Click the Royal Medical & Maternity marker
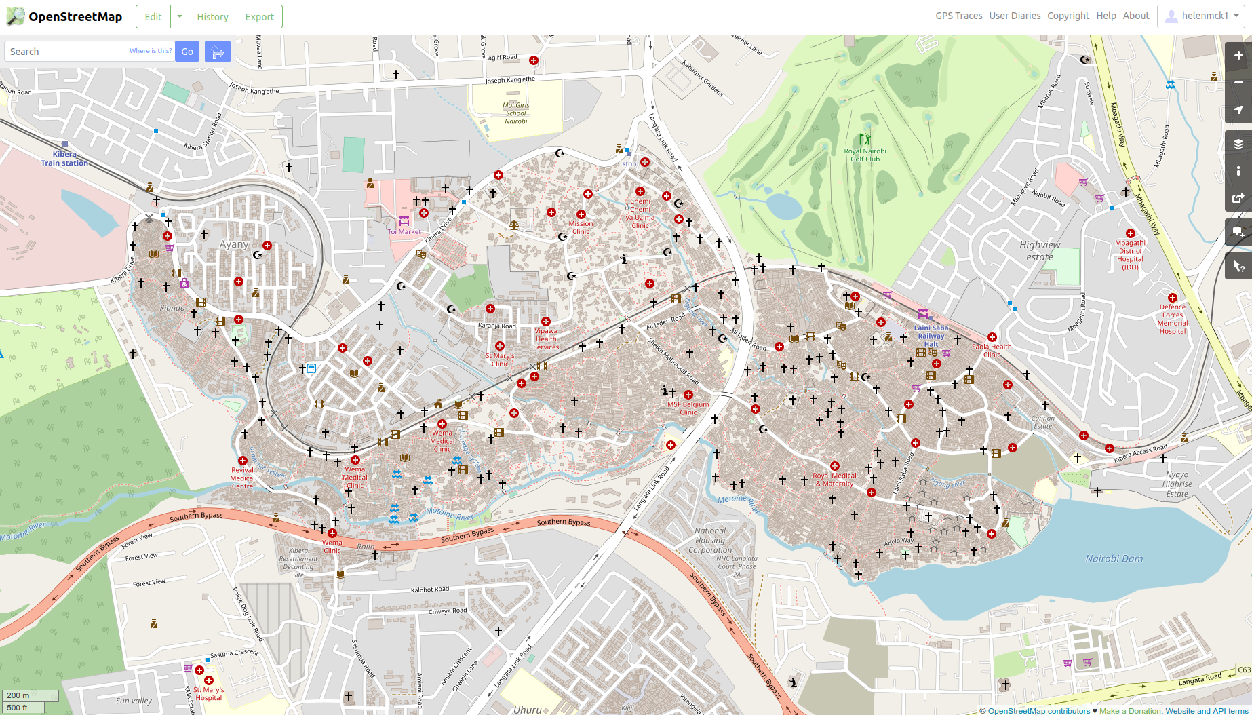Screen dimensions: 1252x715 pyautogui.click(x=835, y=466)
